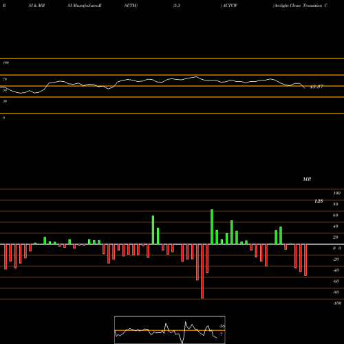Click the -100 axis label of the MR chart
Viewport: 344px width, 344px height.
[x=336, y=303]
